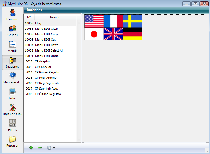Click the toolbox icon in the title bar
210x154 pixels.
pyautogui.click(x=4, y=4)
